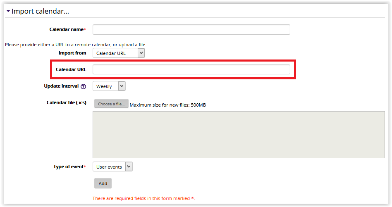Click the Choose a file button
The width and height of the screenshot is (392, 207).
(111, 104)
